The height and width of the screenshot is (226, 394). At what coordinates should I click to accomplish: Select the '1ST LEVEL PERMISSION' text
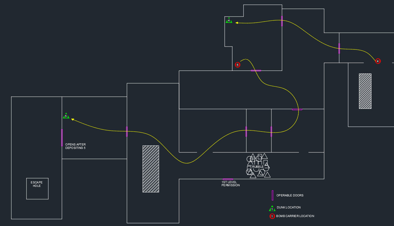(x=230, y=184)
